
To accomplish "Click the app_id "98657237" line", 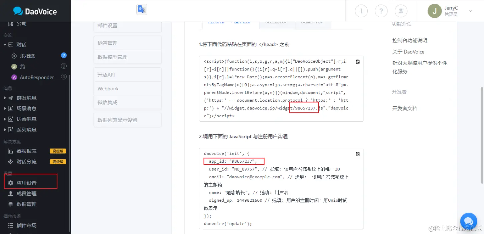I will pyautogui.click(x=234, y=161).
